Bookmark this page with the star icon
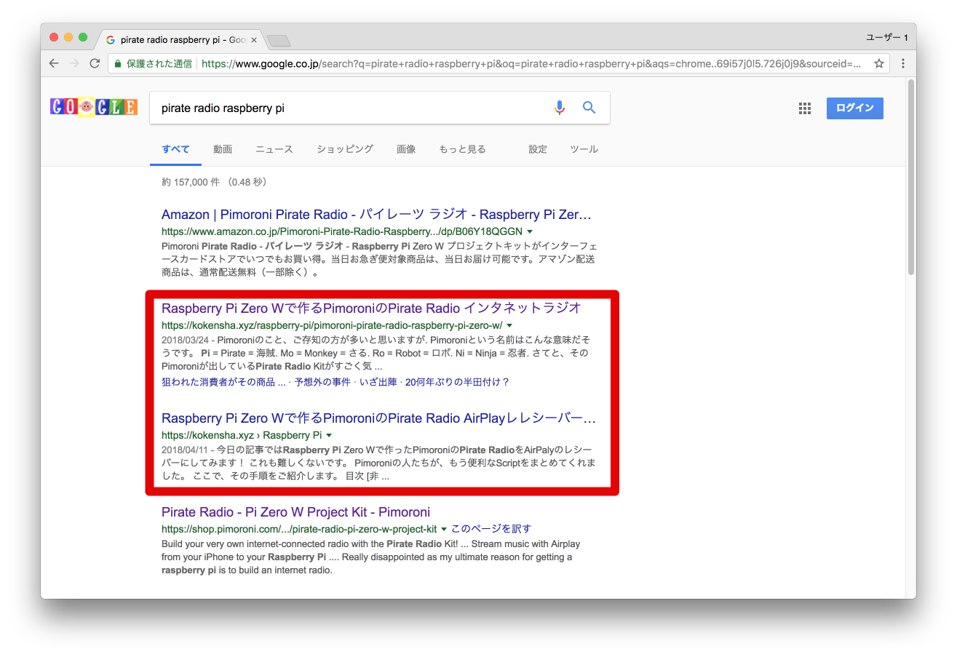 pos(879,63)
